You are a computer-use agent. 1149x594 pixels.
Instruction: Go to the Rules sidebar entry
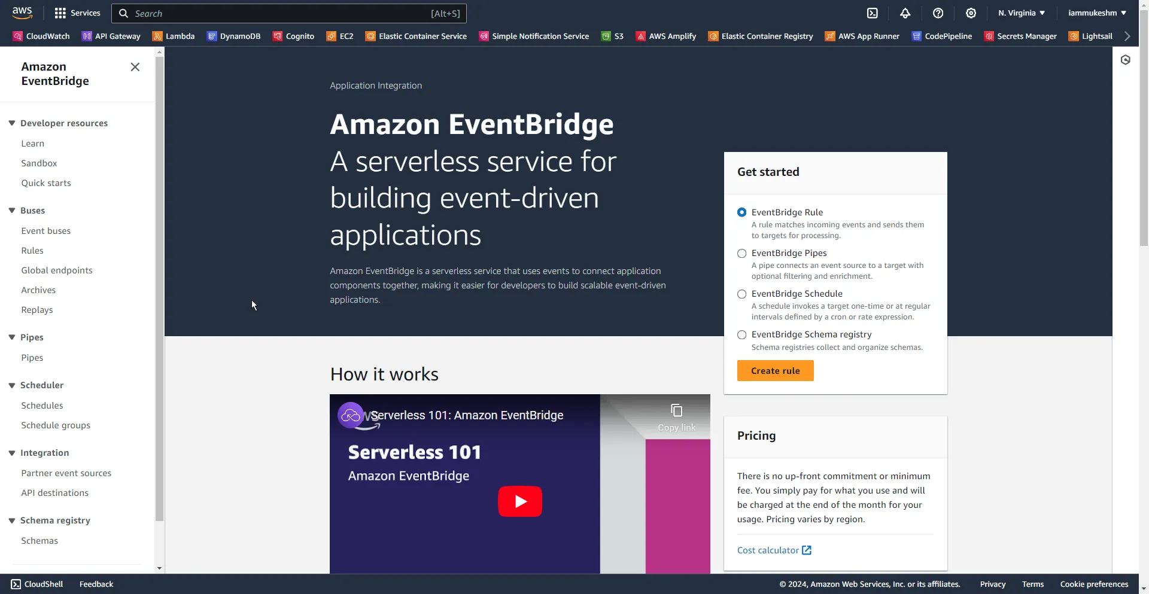click(32, 250)
